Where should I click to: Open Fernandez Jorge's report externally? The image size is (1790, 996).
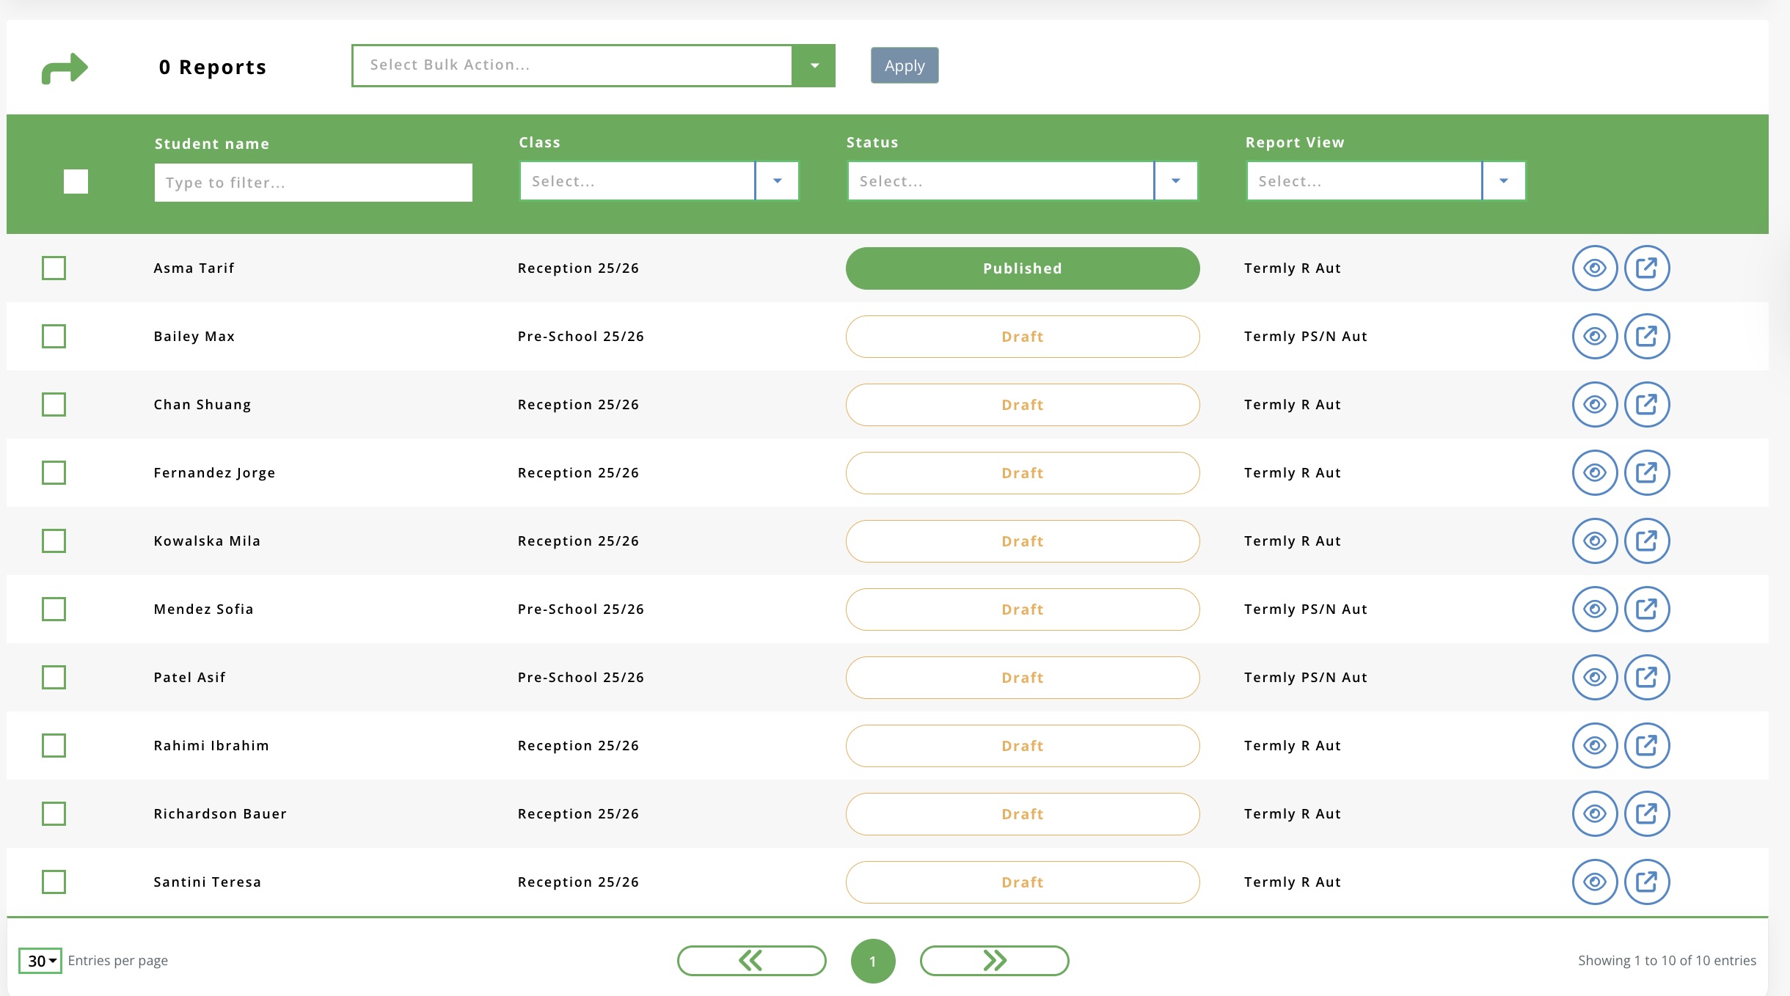1646,473
